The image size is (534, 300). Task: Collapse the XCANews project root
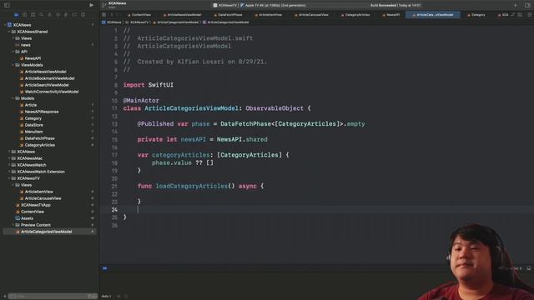(x=5, y=25)
